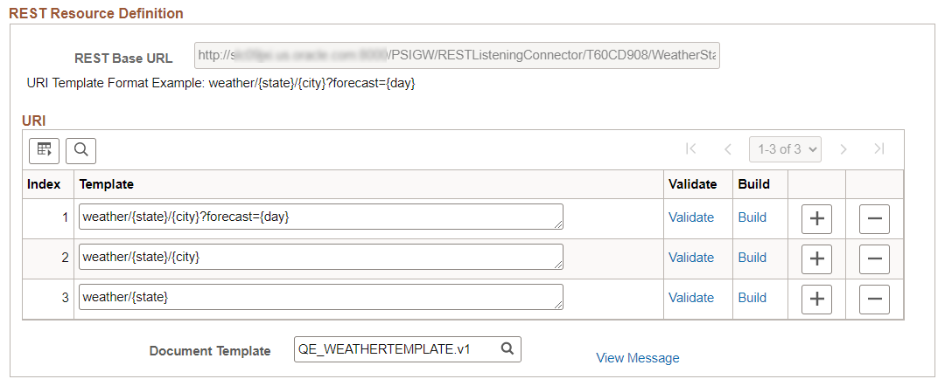
Task: Delete URI row 3 with minus button
Action: coord(874,300)
